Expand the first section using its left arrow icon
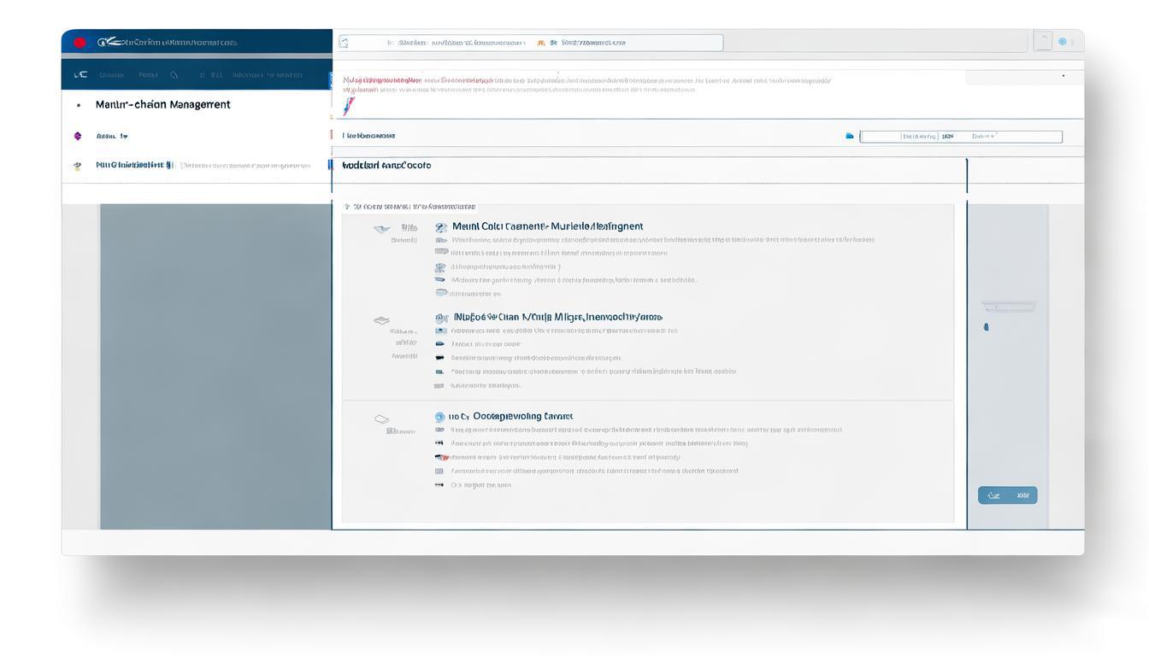 (381, 229)
